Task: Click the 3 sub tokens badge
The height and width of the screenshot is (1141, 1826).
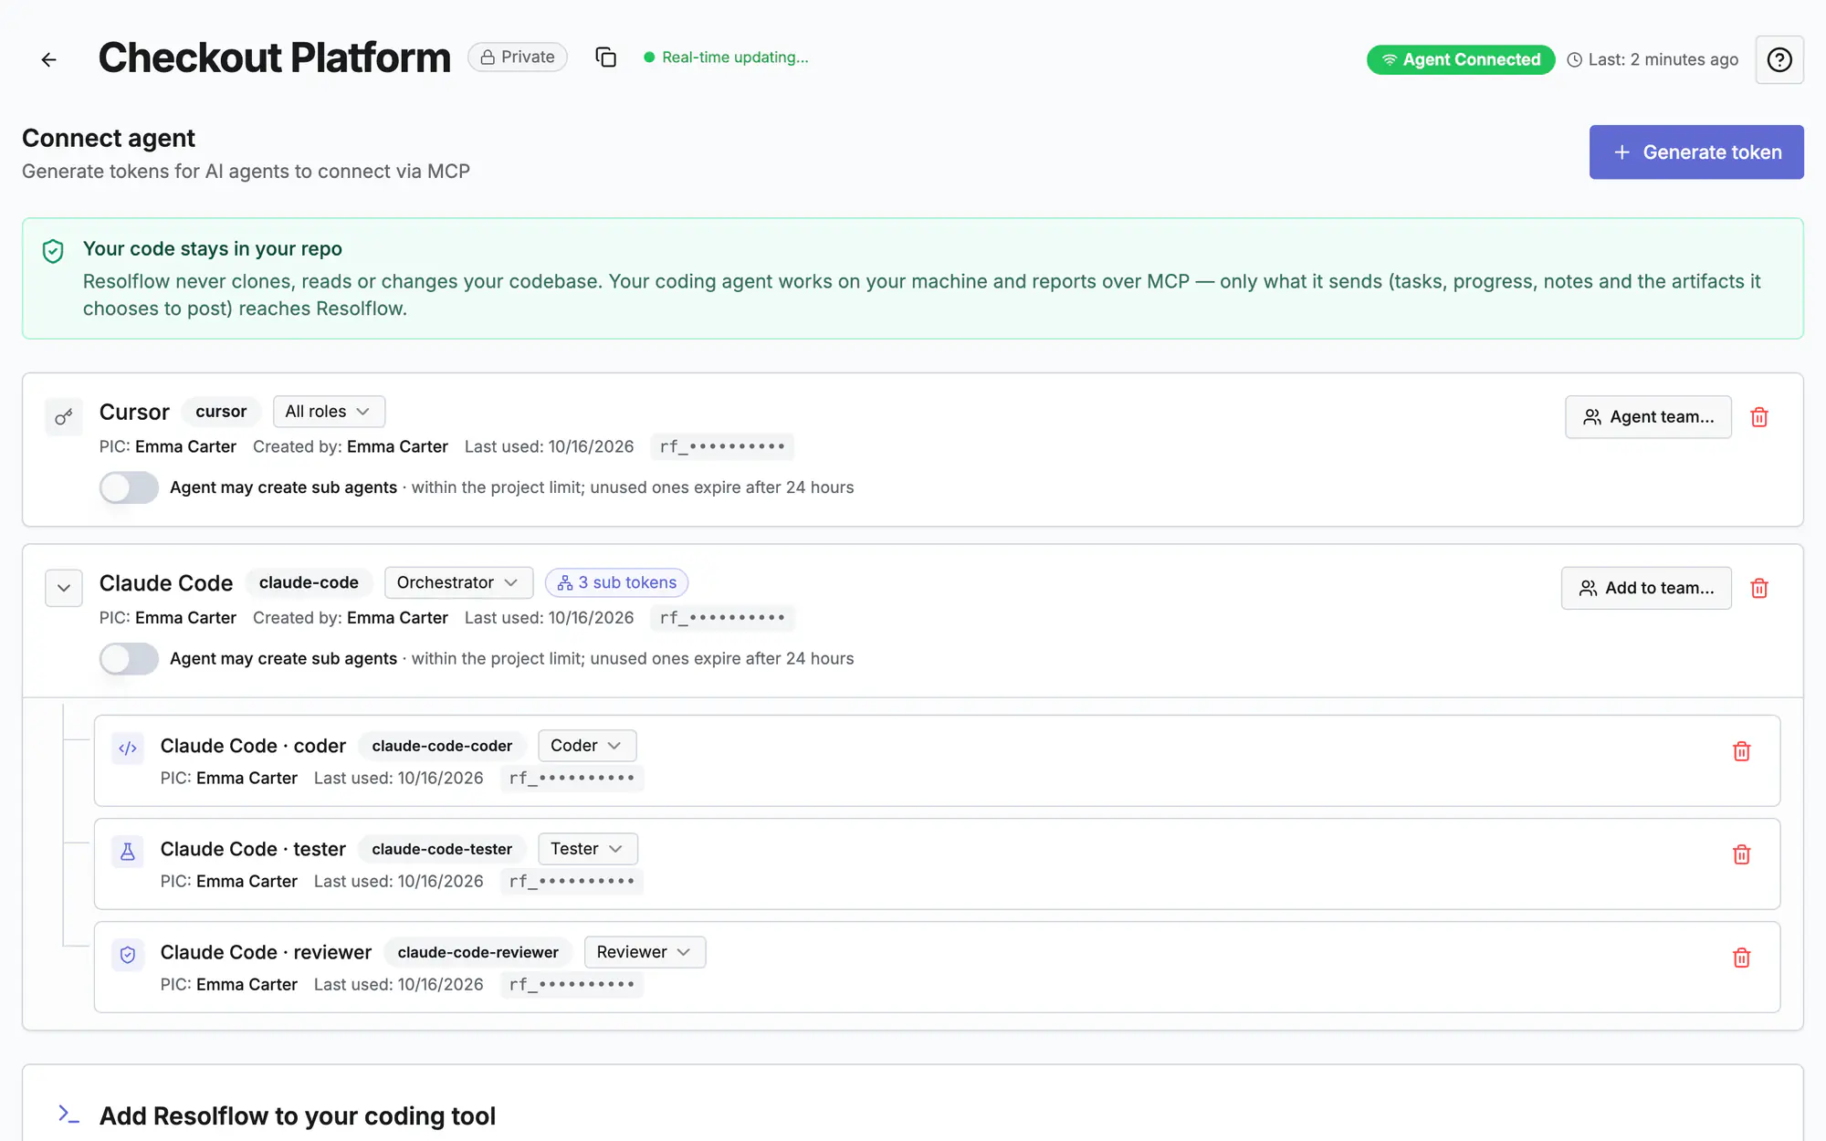Action: pyautogui.click(x=616, y=582)
